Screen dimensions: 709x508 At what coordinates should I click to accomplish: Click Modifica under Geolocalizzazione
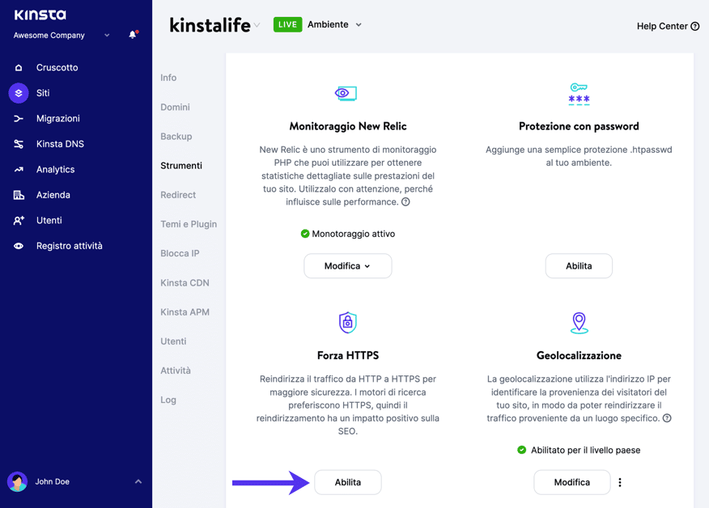click(571, 482)
